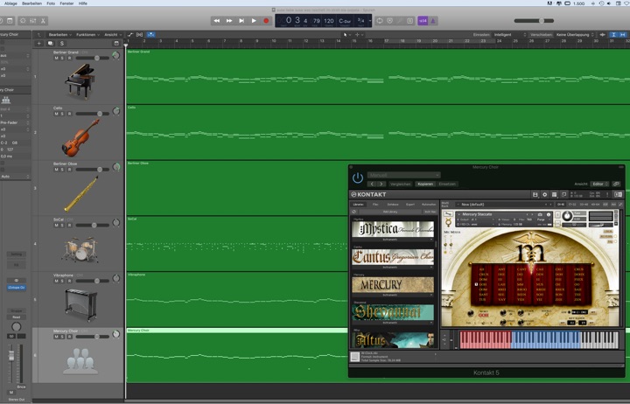Screen dimensions: 630x404
Task: Open the Funktionen dropdown menu
Action: point(87,35)
